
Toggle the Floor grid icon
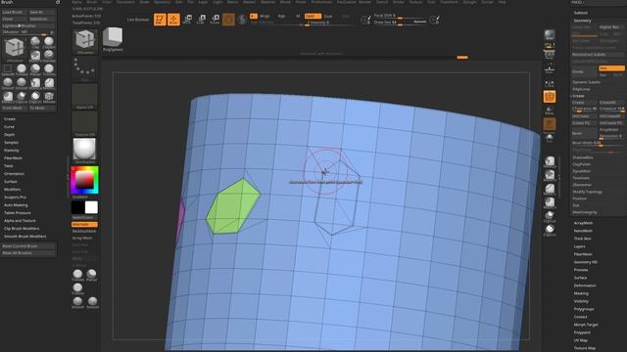(x=550, y=67)
